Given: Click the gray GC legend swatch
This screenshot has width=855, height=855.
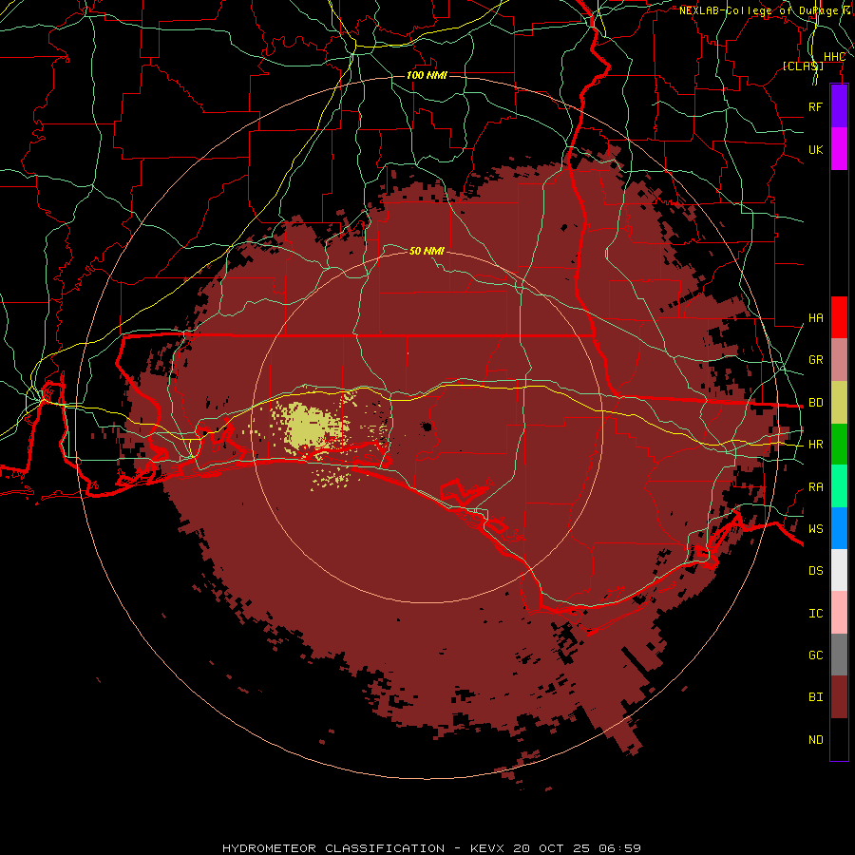Looking at the screenshot, I should (x=839, y=655).
